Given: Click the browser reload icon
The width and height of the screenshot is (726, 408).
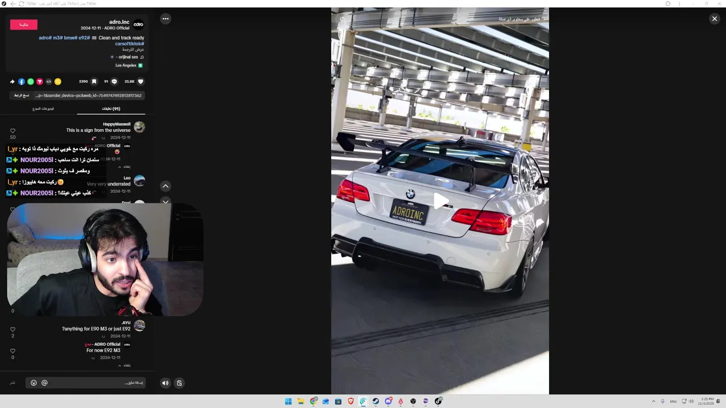Looking at the screenshot, I should [22, 3].
